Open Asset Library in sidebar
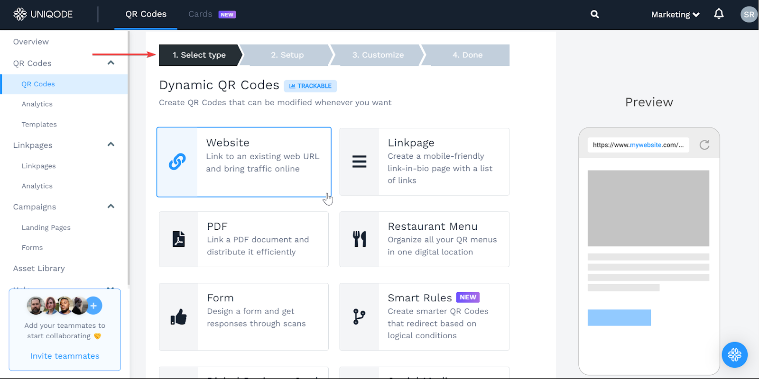759x379 pixels. pos(39,268)
